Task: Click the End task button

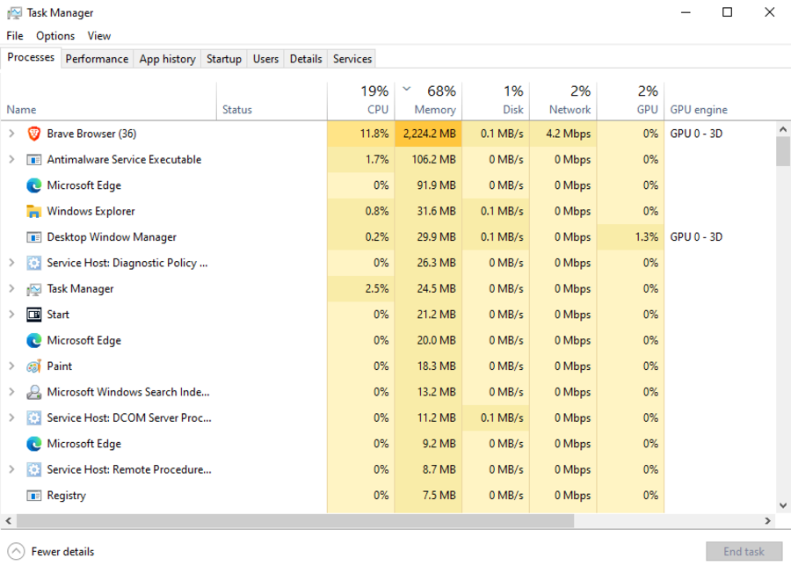Action: coord(744,552)
